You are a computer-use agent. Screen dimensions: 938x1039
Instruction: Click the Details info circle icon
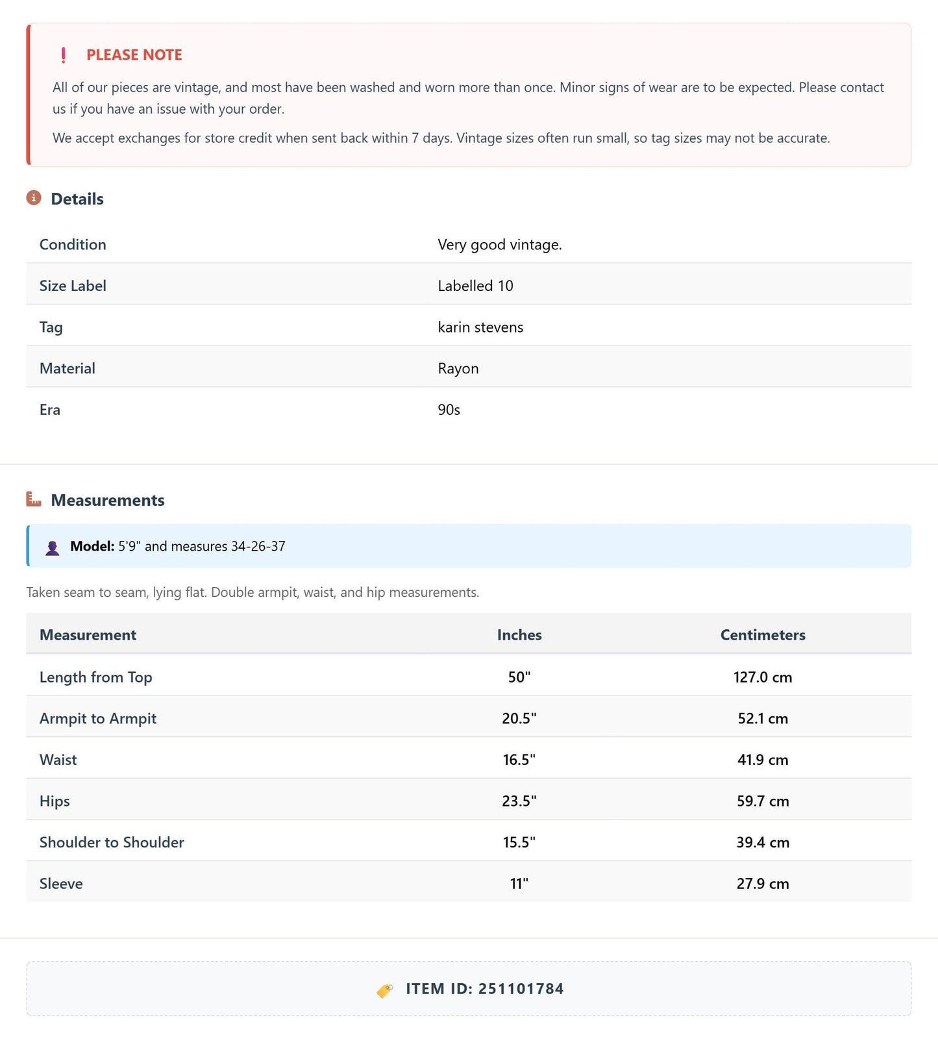34,198
